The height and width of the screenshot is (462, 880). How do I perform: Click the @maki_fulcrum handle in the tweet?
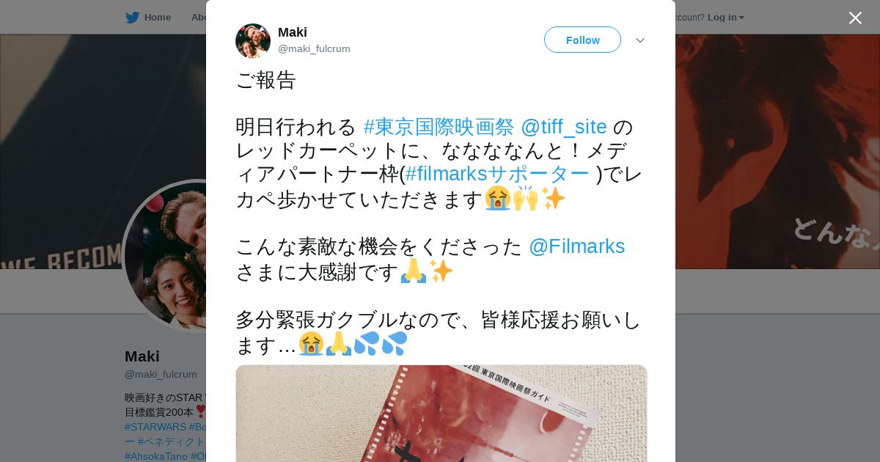coord(314,48)
